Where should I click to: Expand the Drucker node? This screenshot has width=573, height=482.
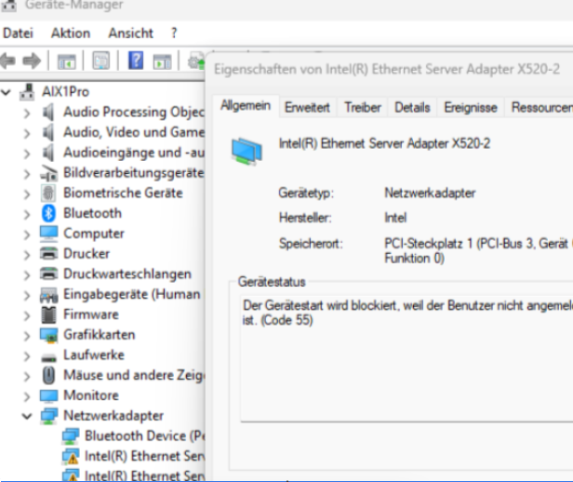point(27,255)
